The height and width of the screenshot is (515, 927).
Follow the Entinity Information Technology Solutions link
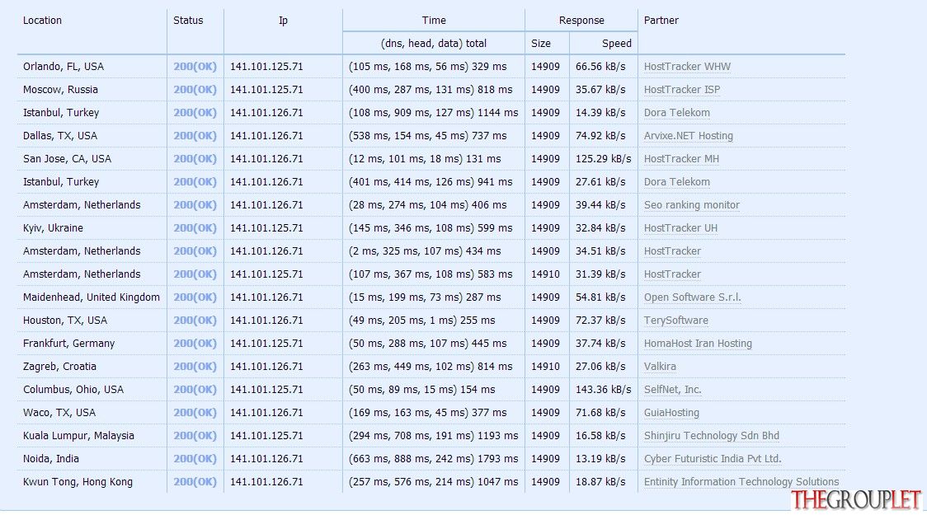coord(741,481)
